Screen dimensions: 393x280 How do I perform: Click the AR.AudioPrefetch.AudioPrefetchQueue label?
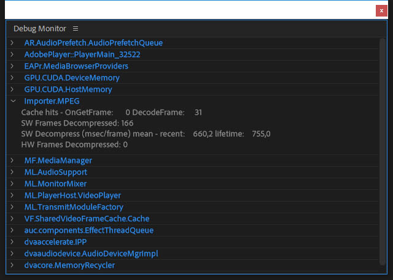coord(93,43)
